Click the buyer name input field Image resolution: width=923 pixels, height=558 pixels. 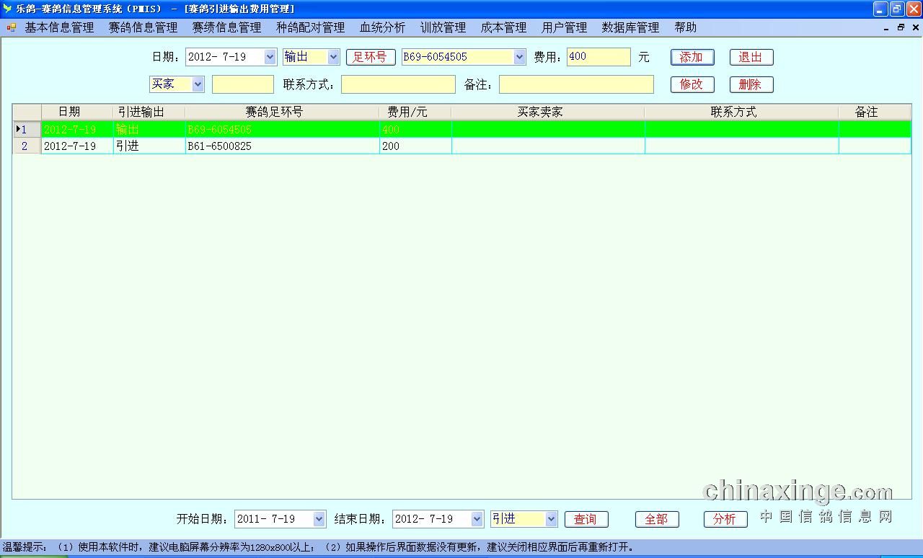pos(243,84)
